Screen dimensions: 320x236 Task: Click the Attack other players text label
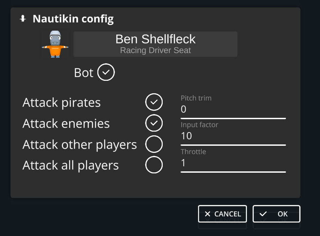tap(79, 145)
